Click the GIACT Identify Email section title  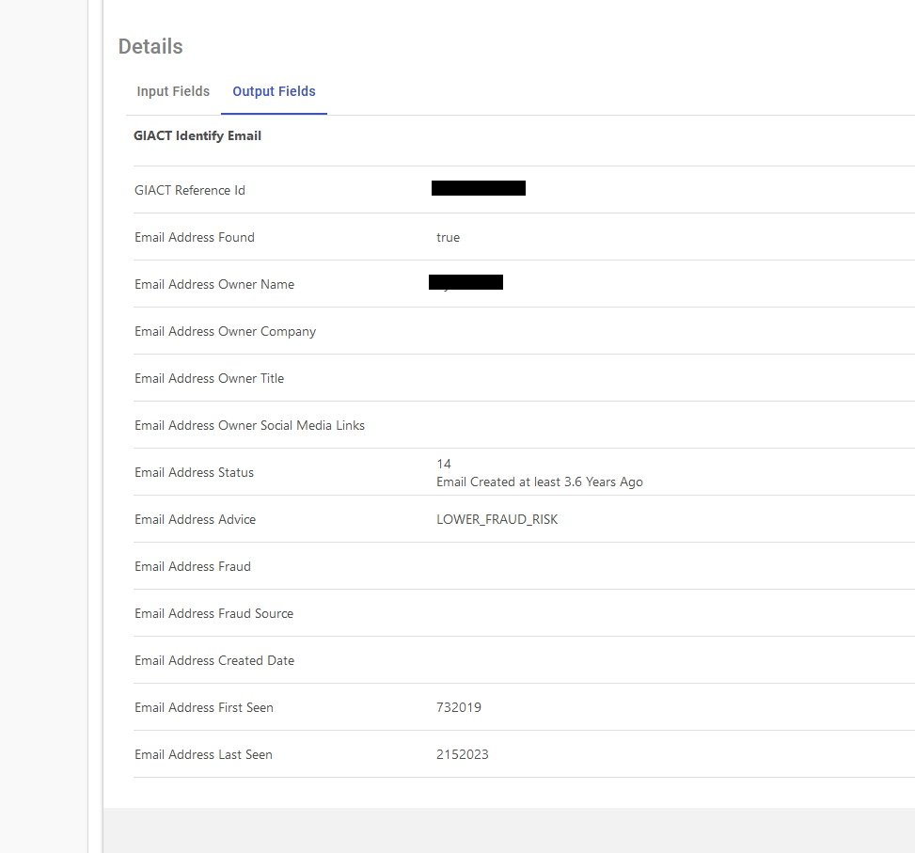coord(197,136)
